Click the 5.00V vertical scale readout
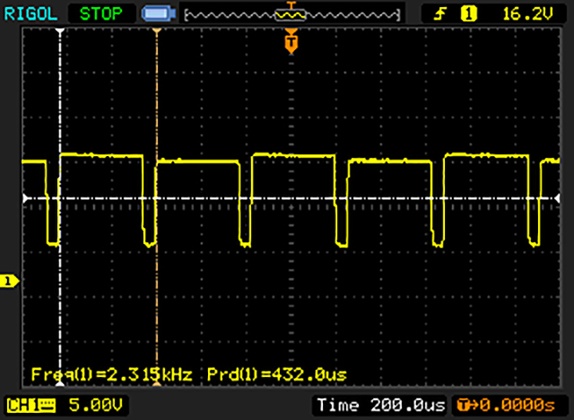Viewport: 574px width, 420px height. point(96,406)
